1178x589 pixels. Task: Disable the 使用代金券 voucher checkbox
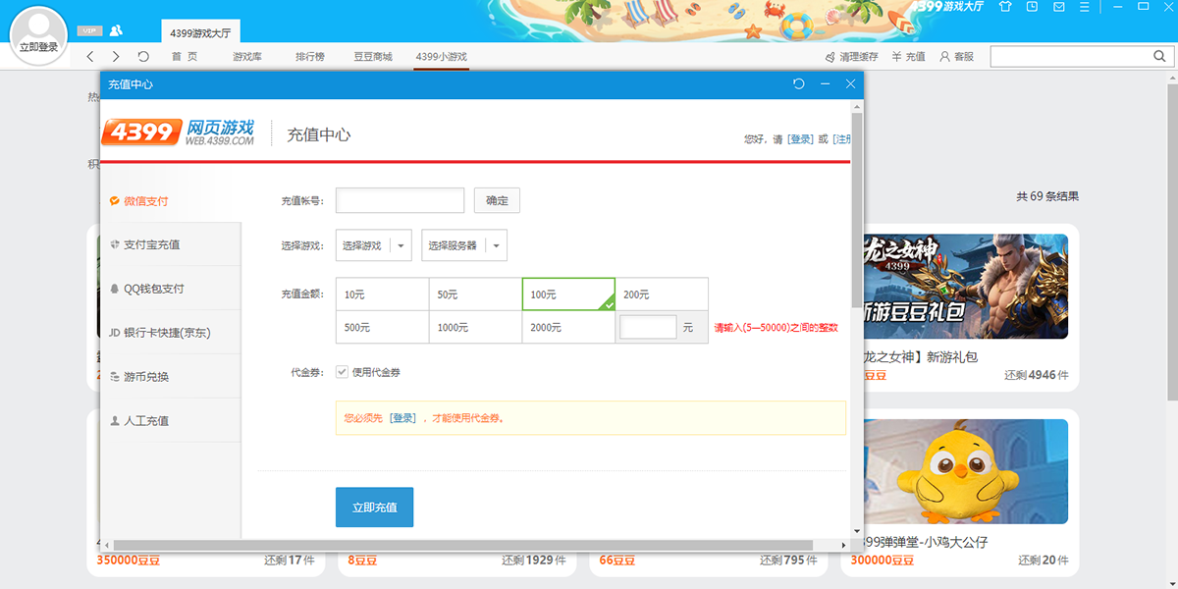pyautogui.click(x=341, y=372)
